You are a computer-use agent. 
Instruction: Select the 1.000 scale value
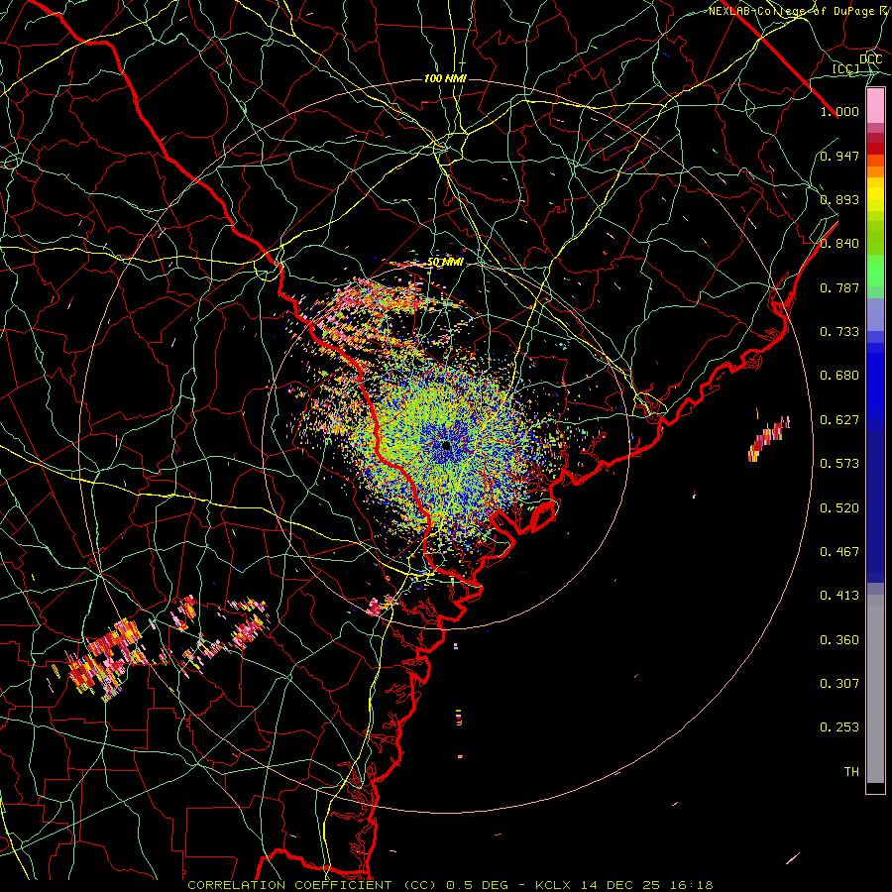839,111
